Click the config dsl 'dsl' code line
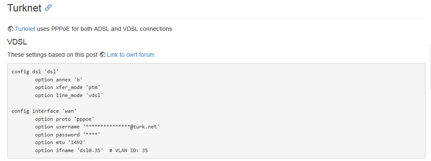The width and height of the screenshot is (431, 161). (x=35, y=72)
